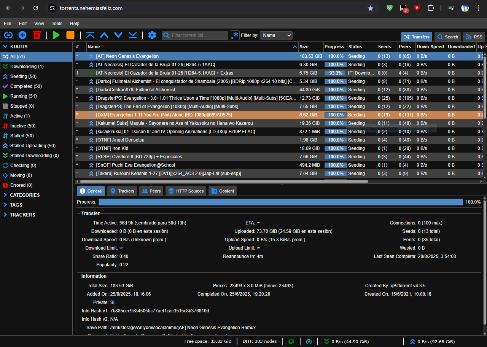The width and height of the screenshot is (487, 347).
Task: Open the View menu
Action: tap(39, 23)
